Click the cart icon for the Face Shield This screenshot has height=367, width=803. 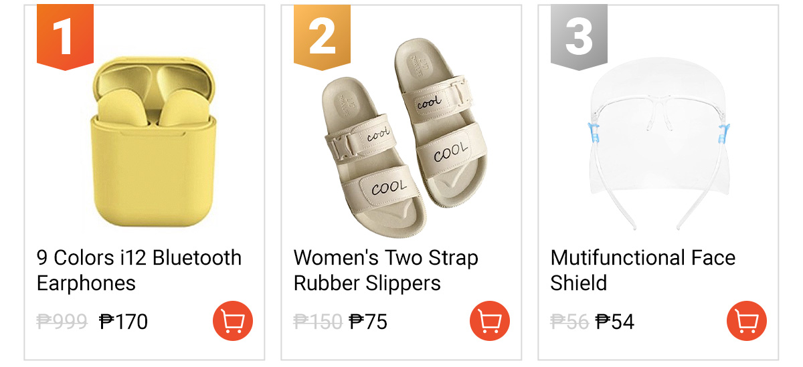(x=746, y=321)
